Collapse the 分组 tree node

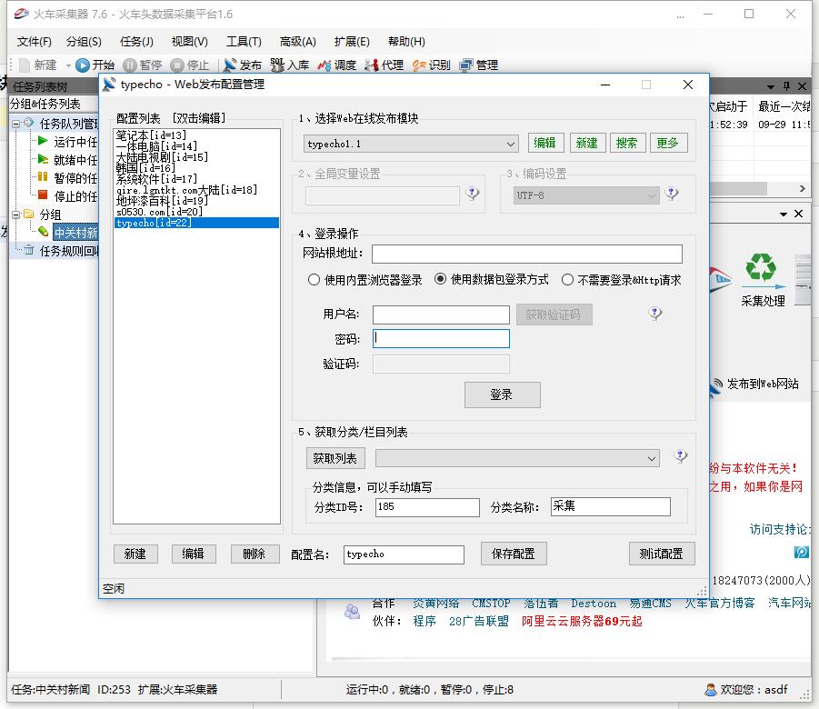click(x=15, y=215)
